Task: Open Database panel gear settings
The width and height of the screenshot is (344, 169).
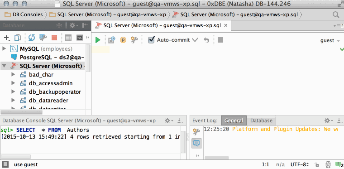Action: point(74,25)
